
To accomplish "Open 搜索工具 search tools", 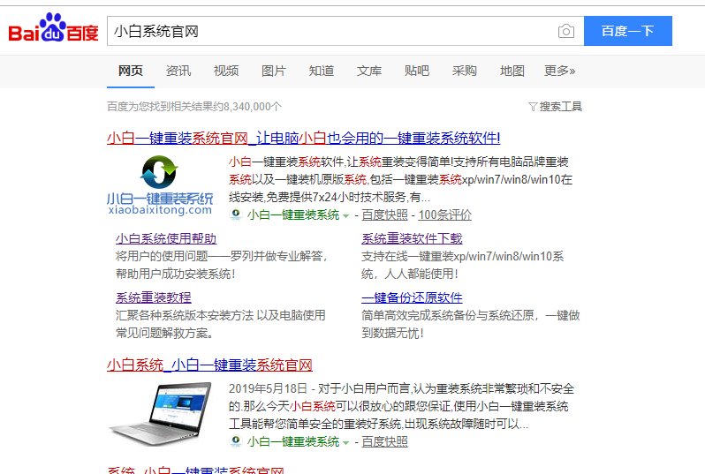I will 561,107.
